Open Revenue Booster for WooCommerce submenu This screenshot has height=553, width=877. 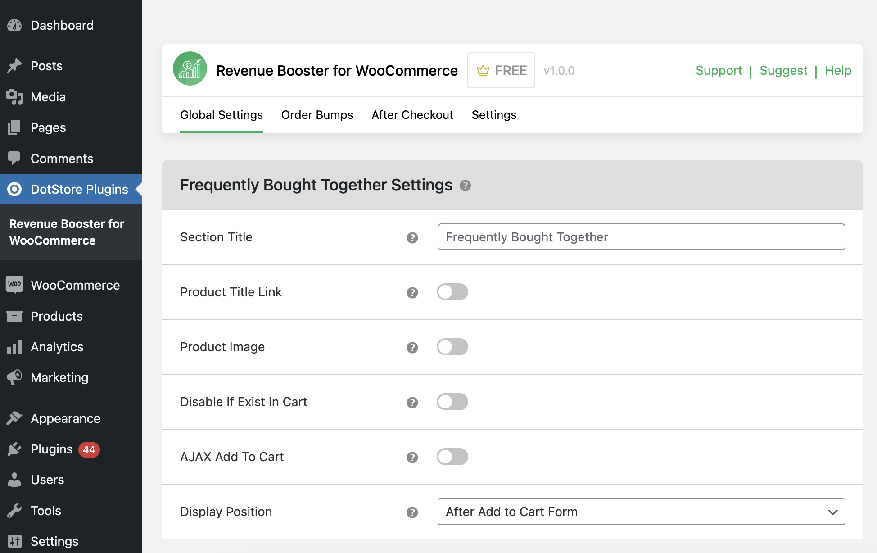[67, 232]
